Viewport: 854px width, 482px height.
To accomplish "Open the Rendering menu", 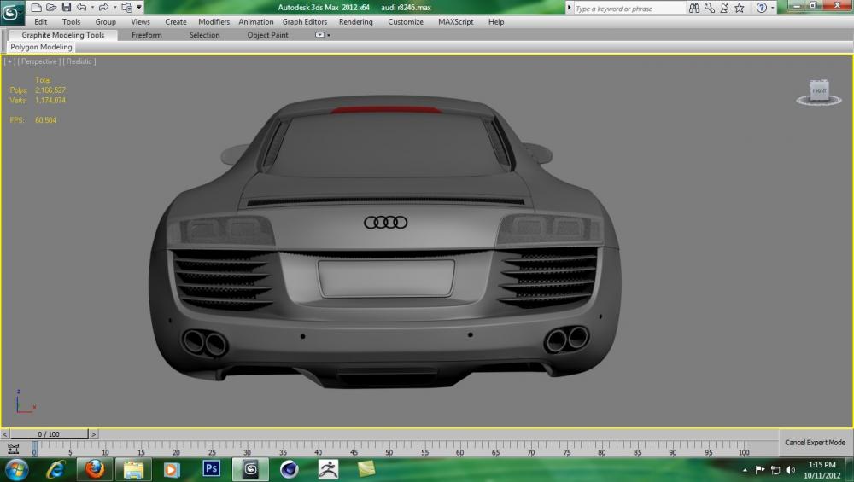I will [x=355, y=22].
